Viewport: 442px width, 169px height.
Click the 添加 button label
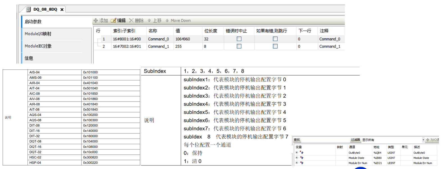point(104,20)
